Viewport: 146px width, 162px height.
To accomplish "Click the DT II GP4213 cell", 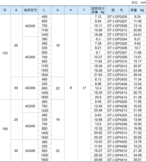I will click(117, 111).
